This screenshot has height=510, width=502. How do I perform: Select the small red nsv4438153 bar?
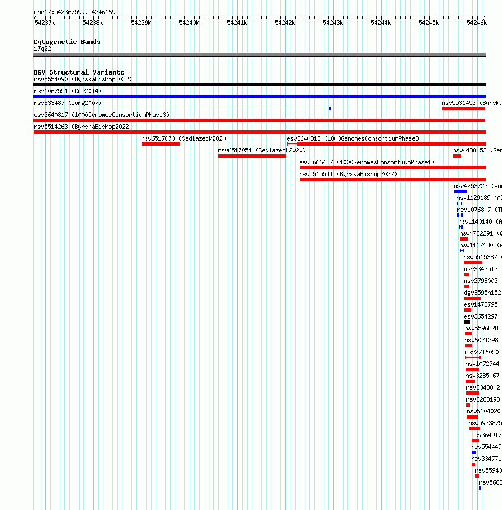pyautogui.click(x=457, y=156)
